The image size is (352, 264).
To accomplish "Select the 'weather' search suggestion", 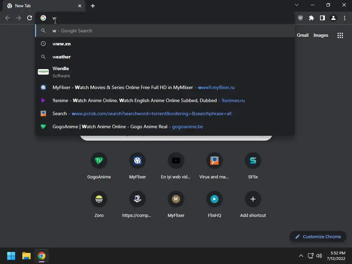I will pyautogui.click(x=165, y=57).
